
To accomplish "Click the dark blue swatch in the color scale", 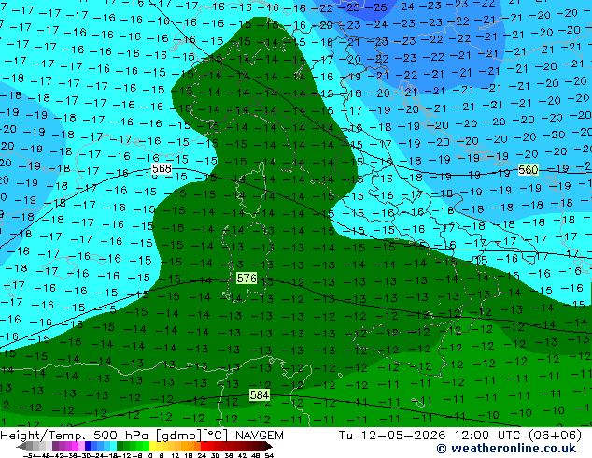I will coord(88,447).
